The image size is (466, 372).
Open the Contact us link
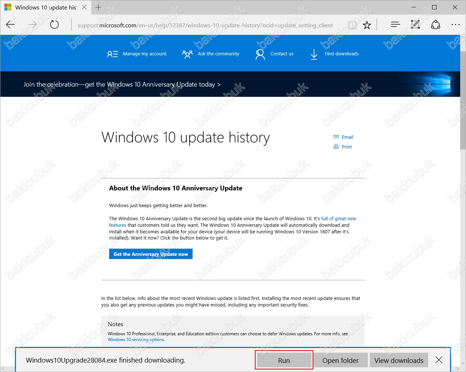point(282,54)
